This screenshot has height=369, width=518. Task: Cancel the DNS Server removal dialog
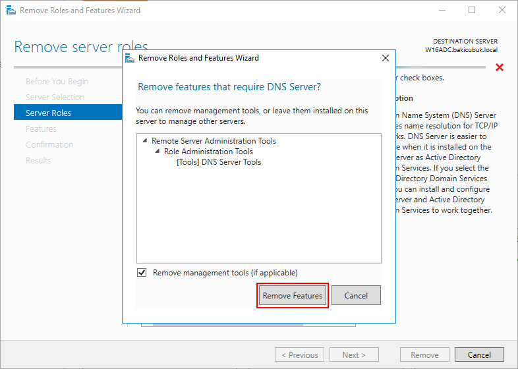point(356,295)
